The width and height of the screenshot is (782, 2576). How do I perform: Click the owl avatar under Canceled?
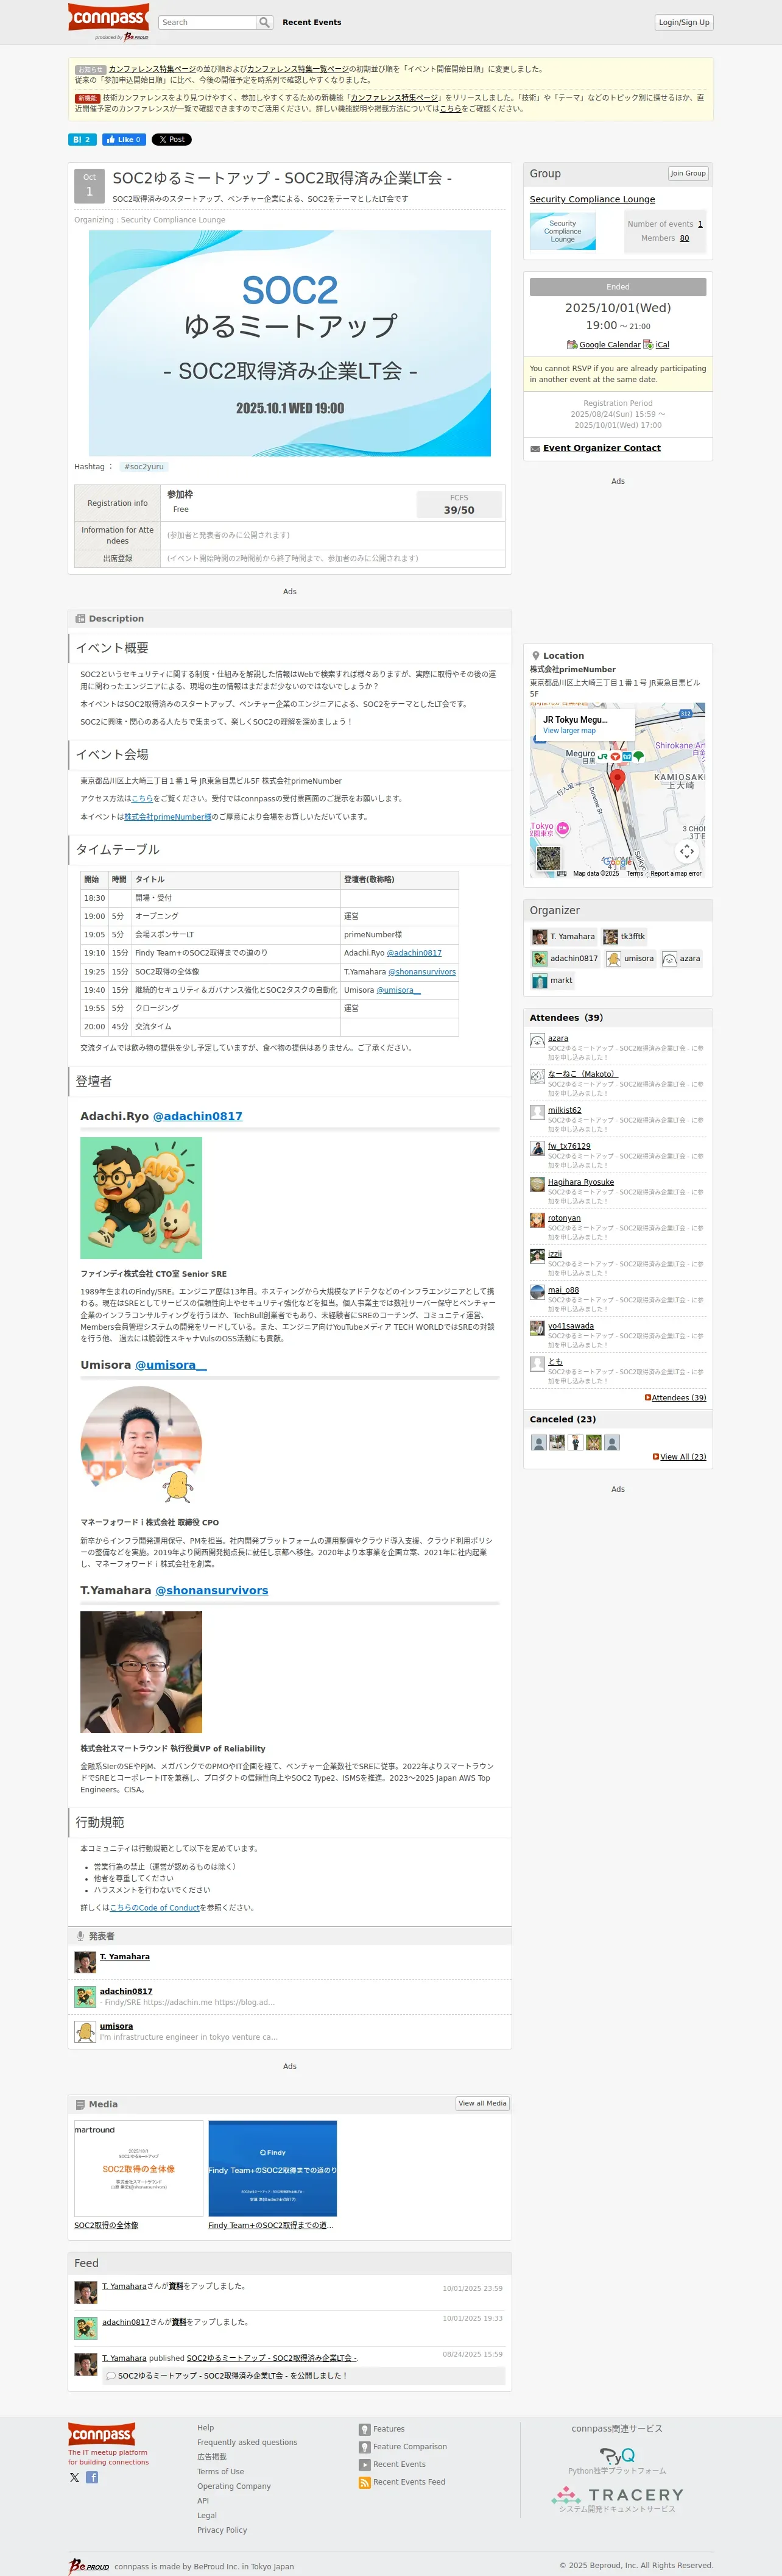coord(593,1442)
